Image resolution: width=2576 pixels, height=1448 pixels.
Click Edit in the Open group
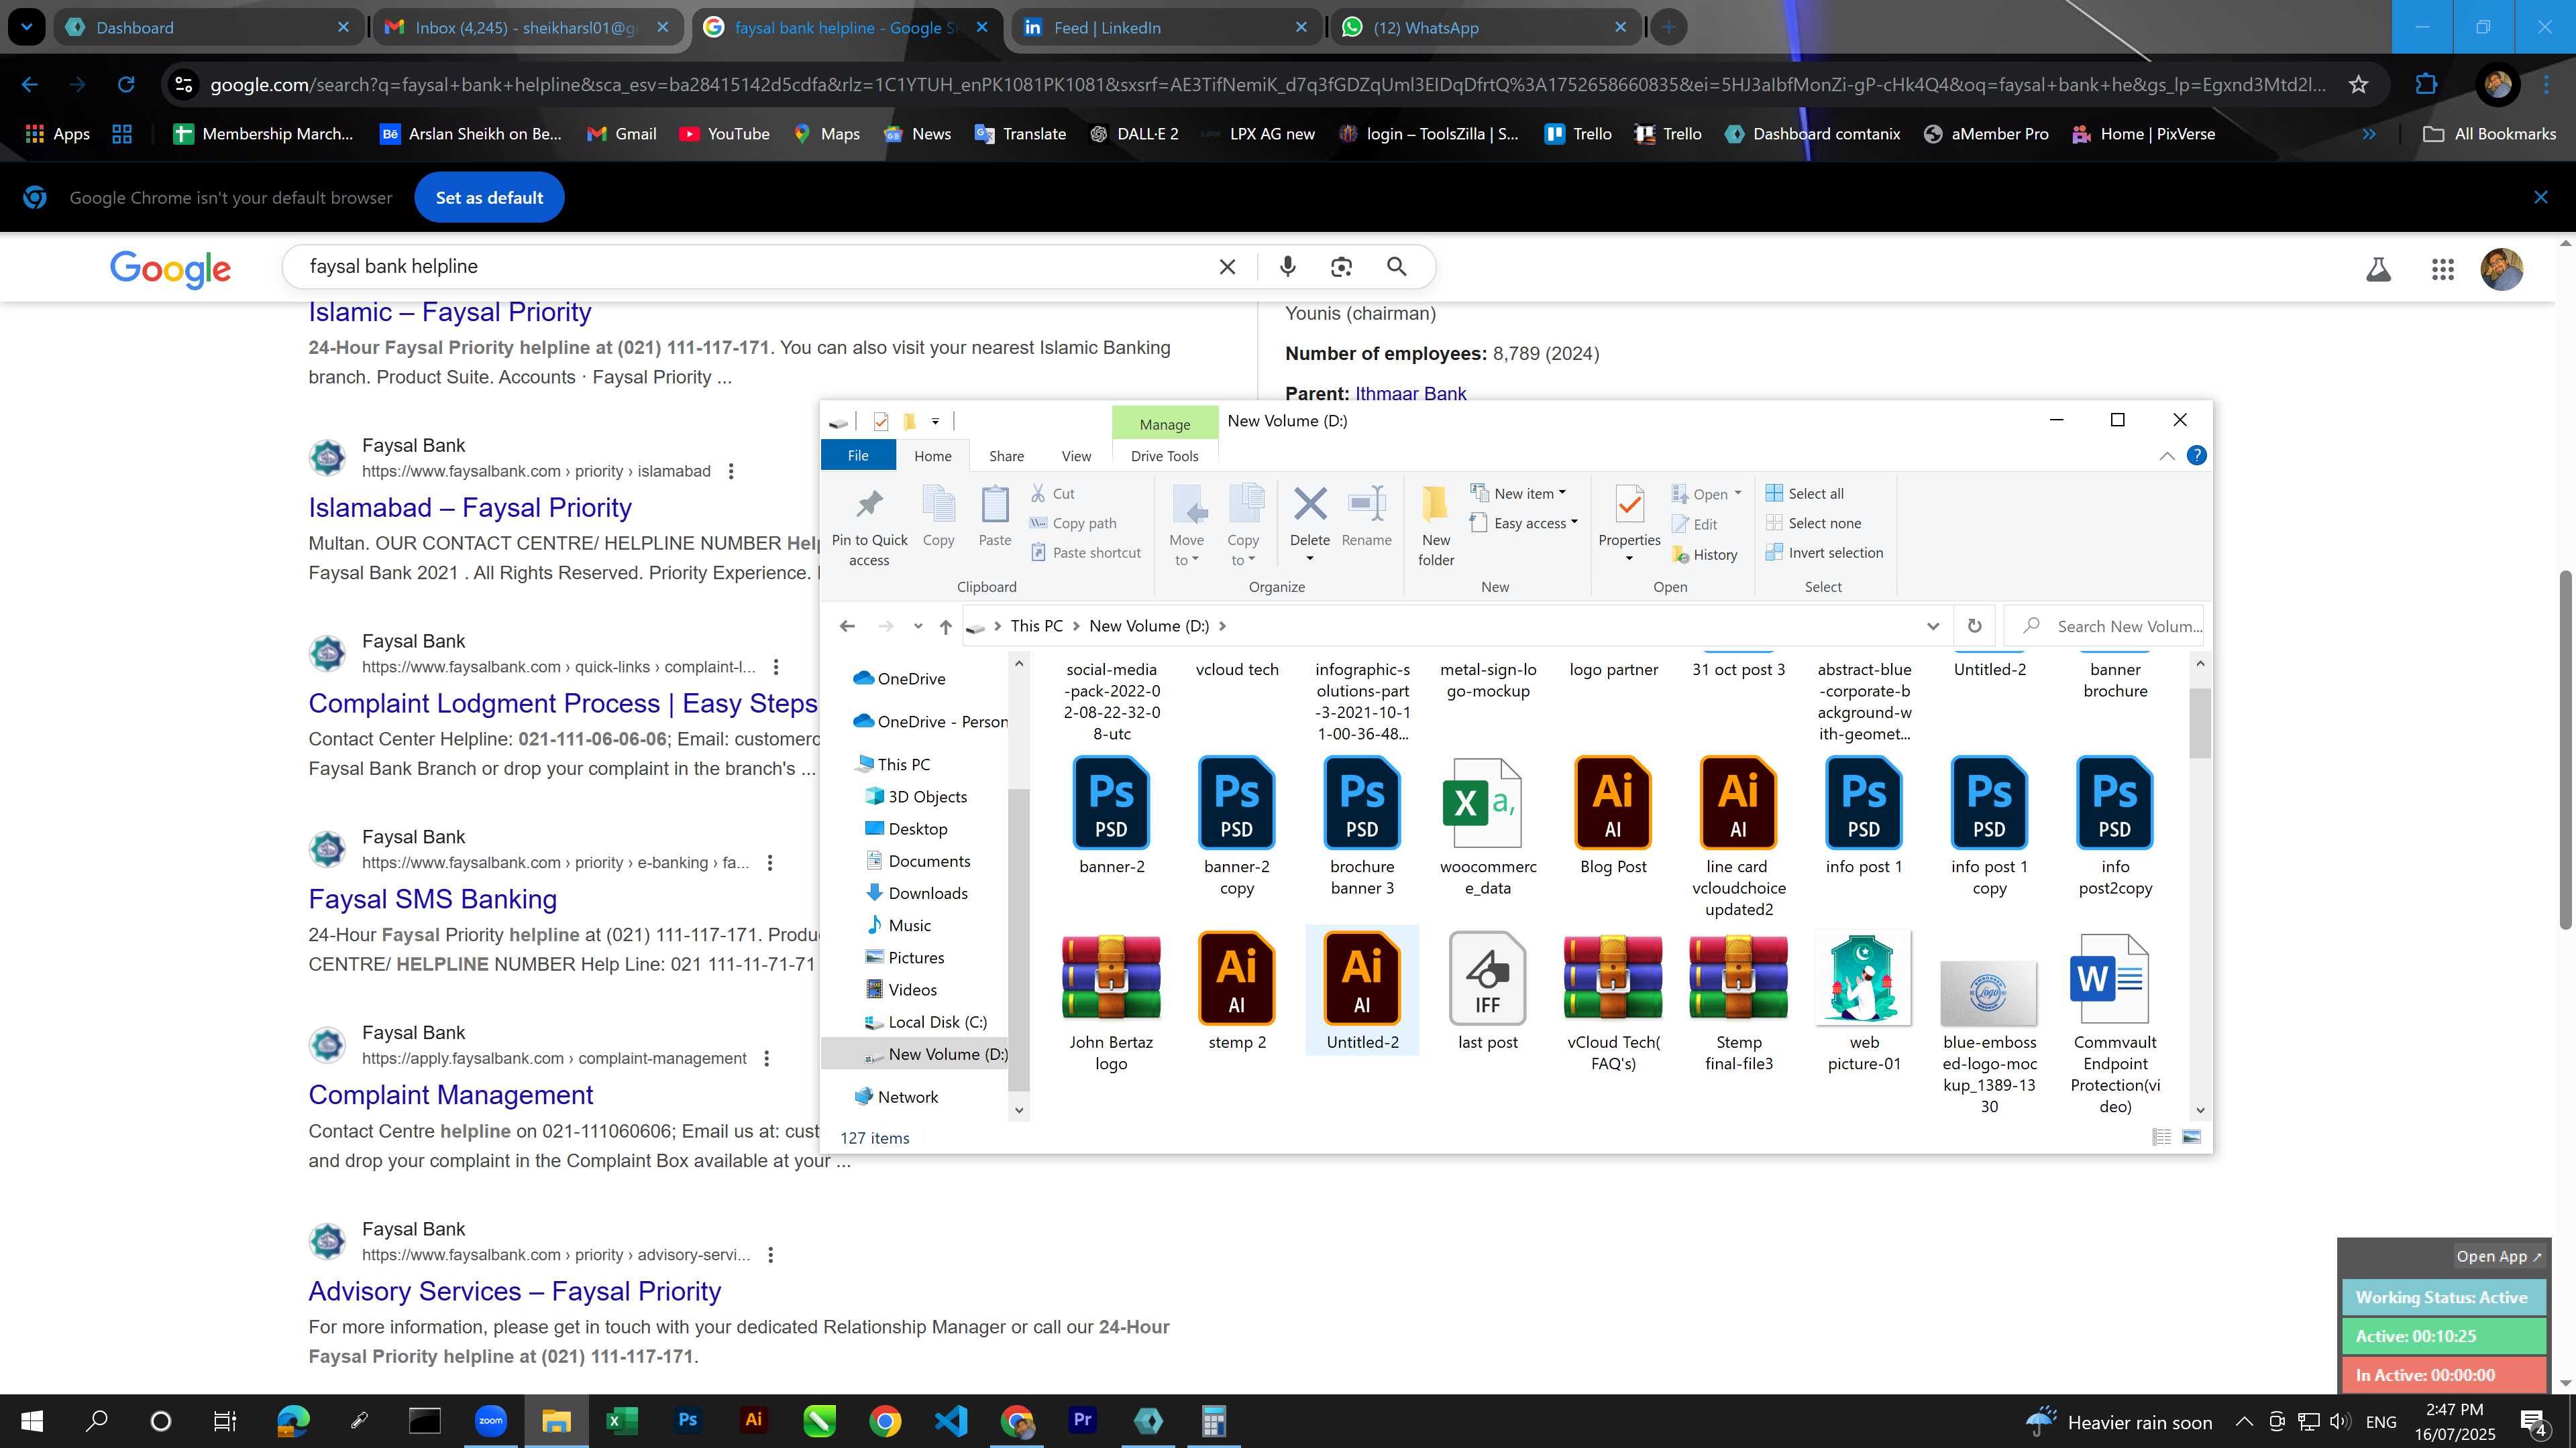[1694, 525]
